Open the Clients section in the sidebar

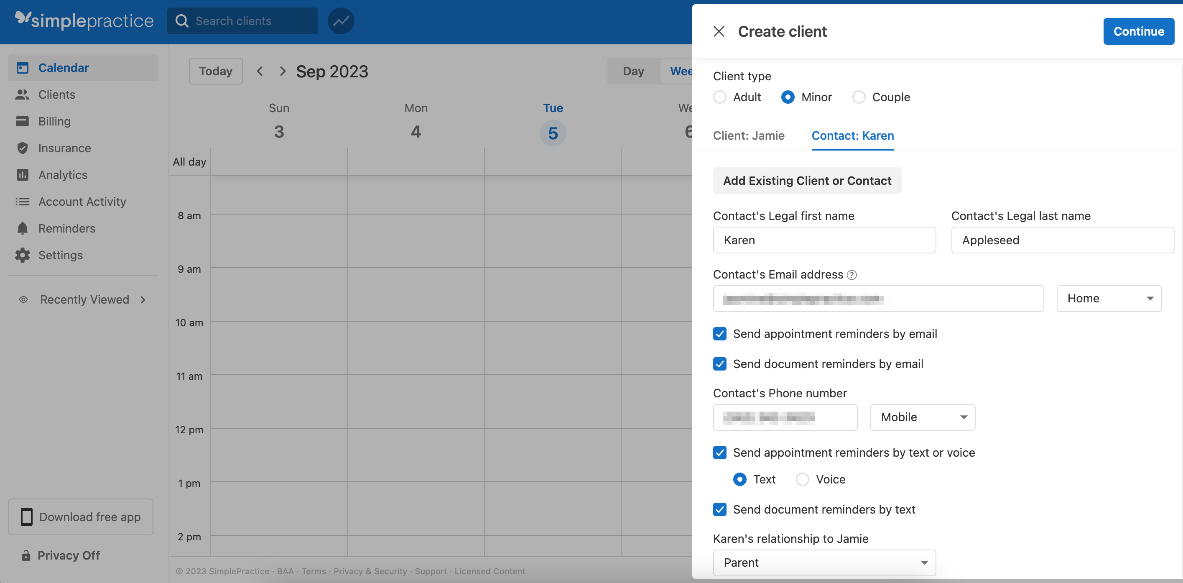(56, 95)
